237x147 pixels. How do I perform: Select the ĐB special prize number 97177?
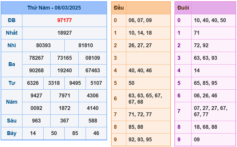pyautogui.click(x=64, y=20)
